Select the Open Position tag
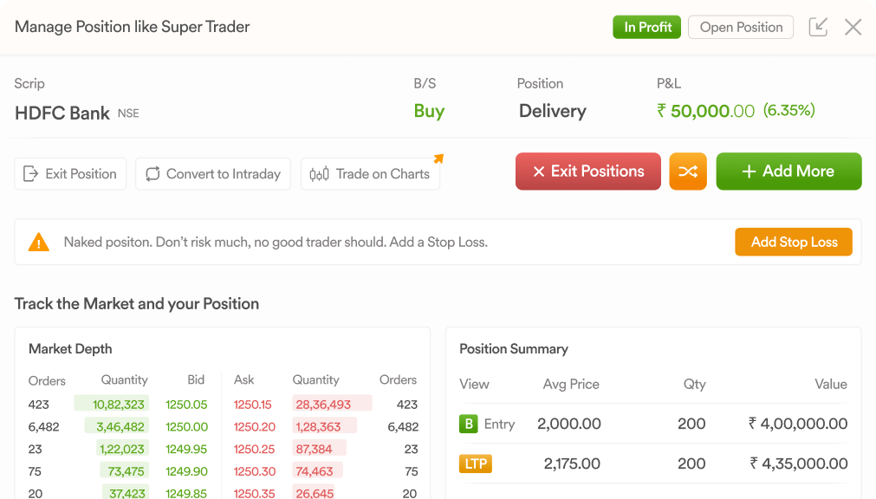 741,27
